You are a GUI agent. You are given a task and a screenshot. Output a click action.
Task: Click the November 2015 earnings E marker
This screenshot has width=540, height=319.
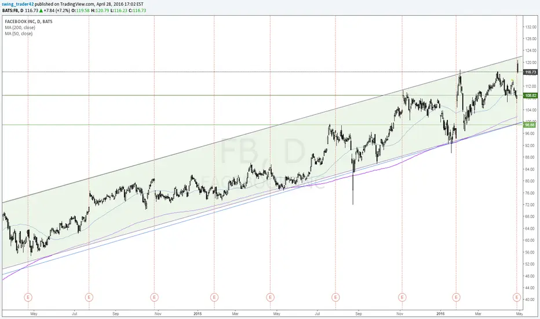(402, 297)
